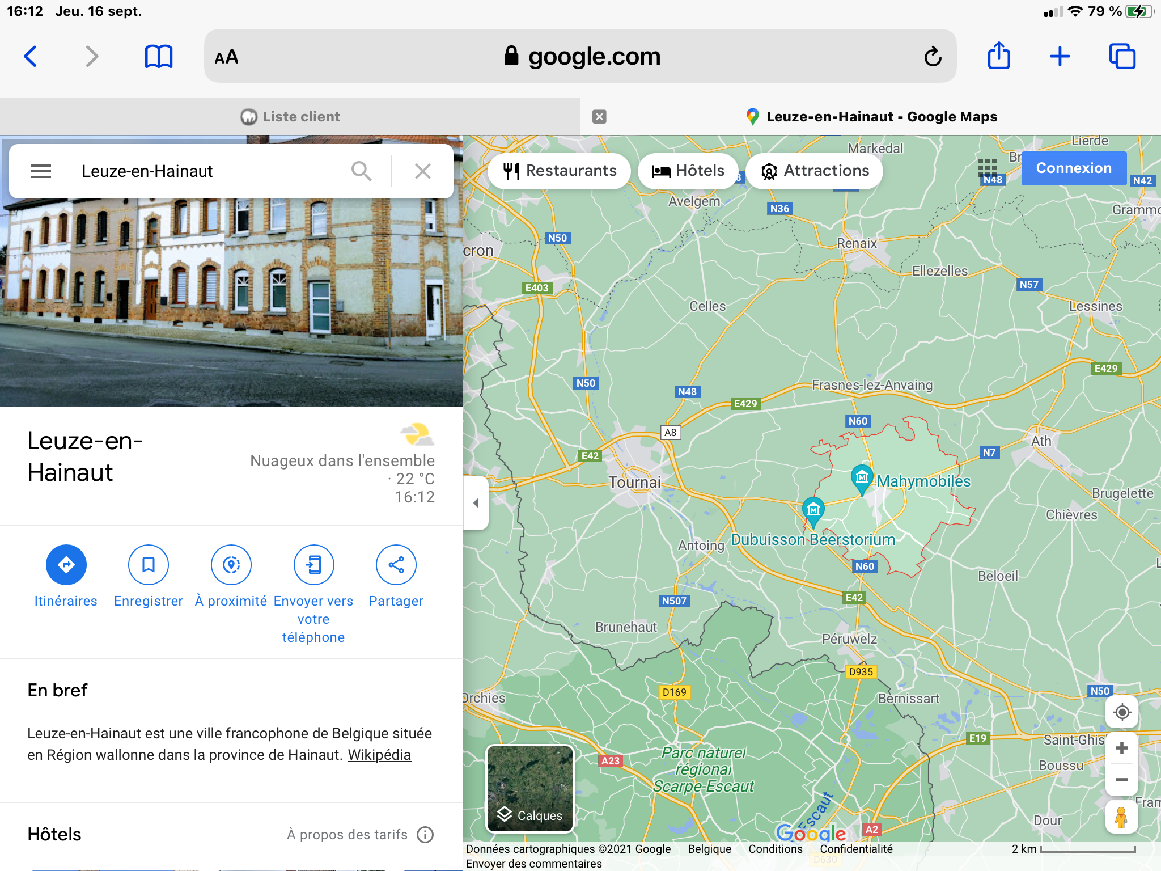The width and height of the screenshot is (1161, 871).
Task: Switch to the Liste client tab
Action: pos(290,117)
